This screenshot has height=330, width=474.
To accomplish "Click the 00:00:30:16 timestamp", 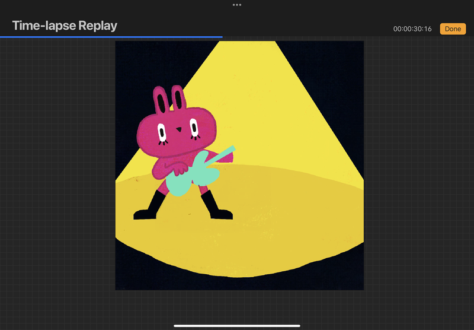I will pos(412,29).
